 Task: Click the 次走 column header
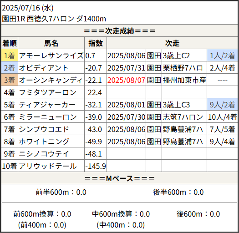pos(172,43)
